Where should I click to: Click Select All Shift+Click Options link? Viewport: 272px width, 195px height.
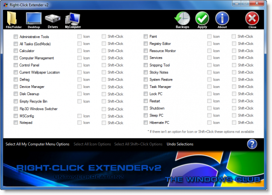point(138,144)
